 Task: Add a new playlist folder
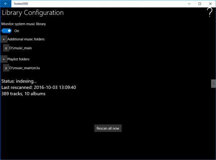[x=4, y=59]
